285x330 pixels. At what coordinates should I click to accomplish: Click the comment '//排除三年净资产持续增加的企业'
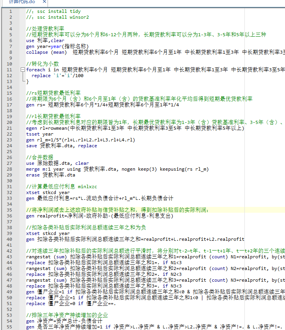coord(67,315)
